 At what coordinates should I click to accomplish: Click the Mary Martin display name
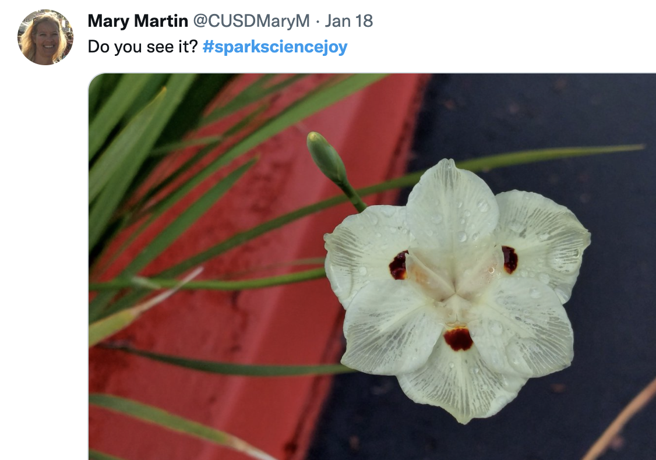137,21
